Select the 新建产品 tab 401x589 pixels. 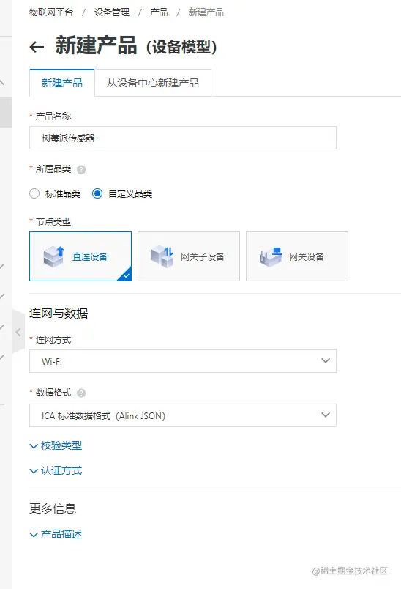[x=62, y=83]
